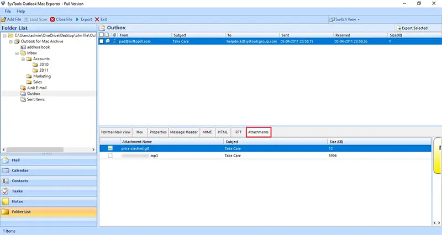Viewport: 442px width, 235px height.
Task: Select the 2011 folder
Action: (44, 71)
